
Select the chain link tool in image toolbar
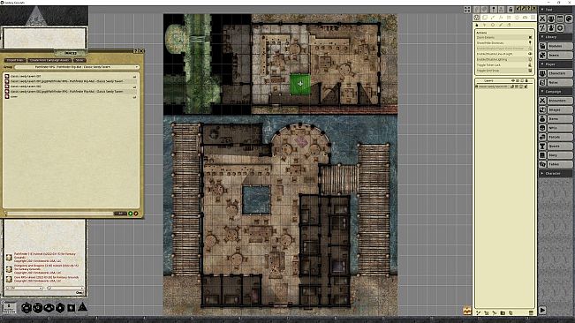coord(526,18)
